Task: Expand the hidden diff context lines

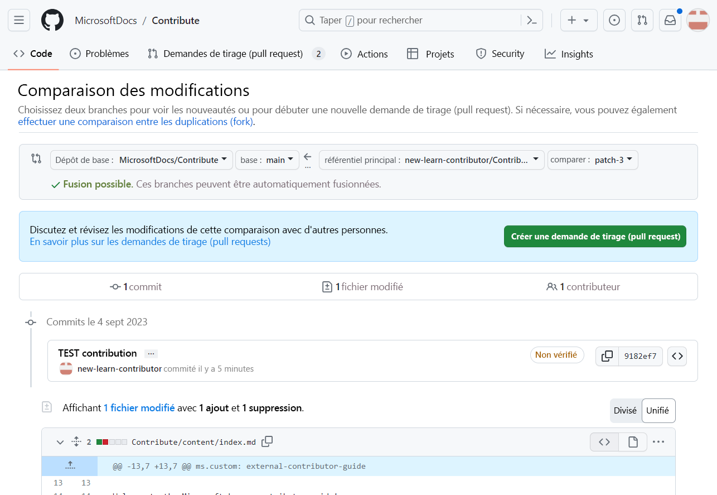Action: click(69, 465)
